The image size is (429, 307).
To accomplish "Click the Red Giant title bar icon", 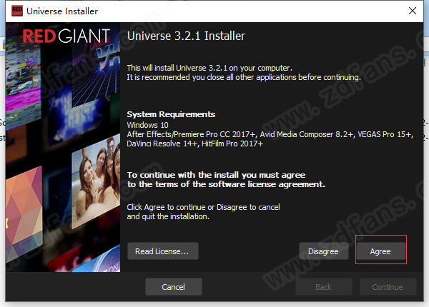I will [17, 11].
